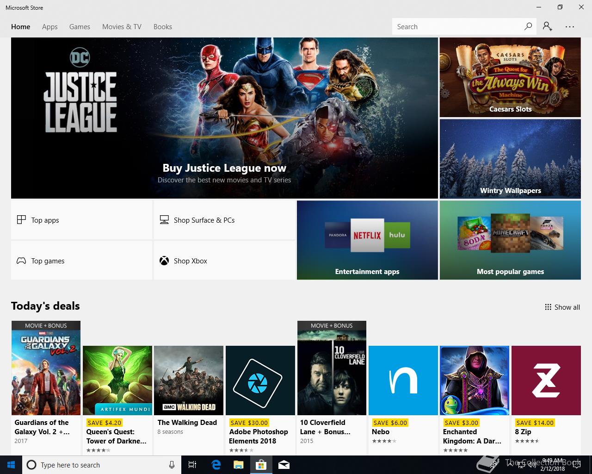Open the Adobe Photoshop Elements 2018 tile

click(x=260, y=400)
